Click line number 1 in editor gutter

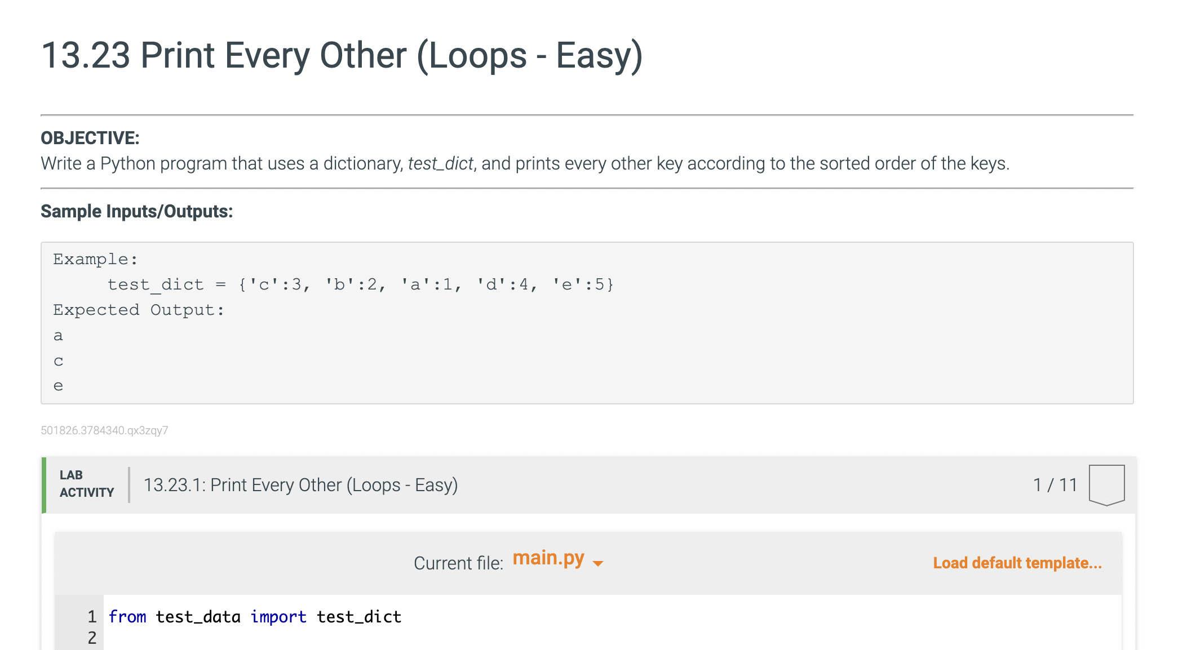click(92, 617)
